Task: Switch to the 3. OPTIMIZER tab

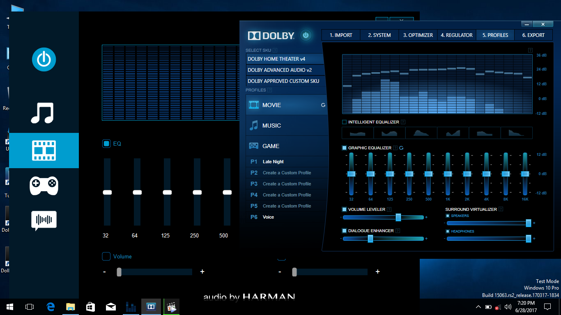Action: tap(418, 35)
